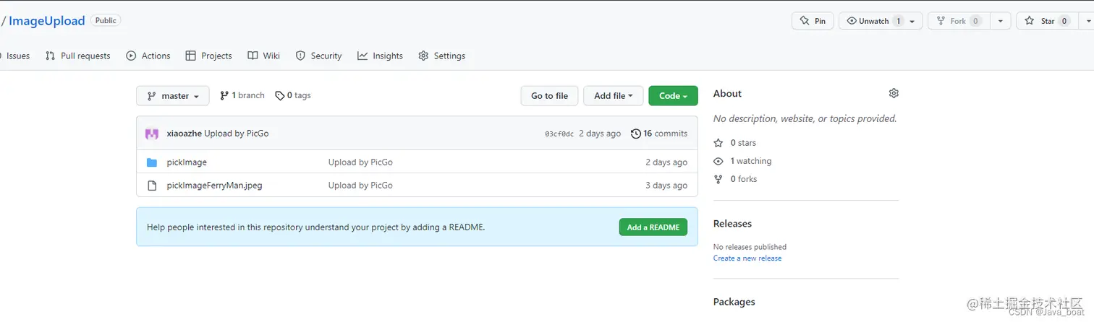View the 16 commits history

[659, 134]
